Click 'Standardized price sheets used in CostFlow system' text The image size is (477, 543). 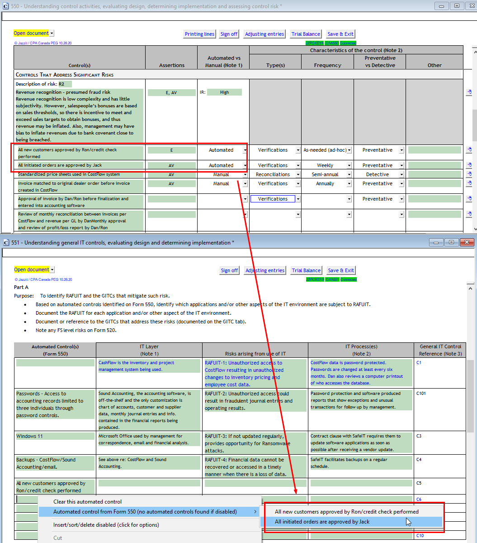[69, 174]
